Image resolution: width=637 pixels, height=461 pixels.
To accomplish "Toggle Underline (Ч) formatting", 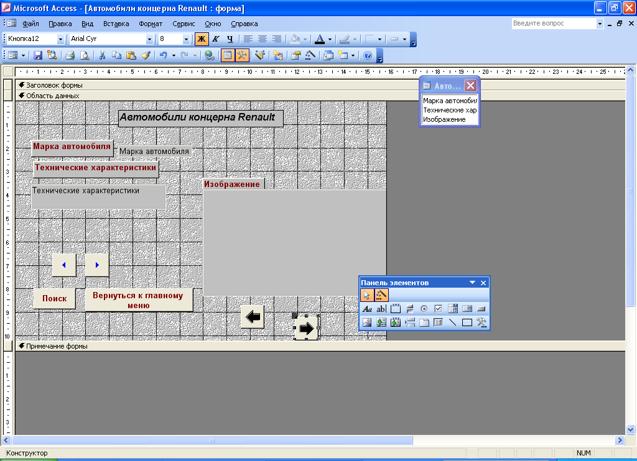I will (x=230, y=39).
